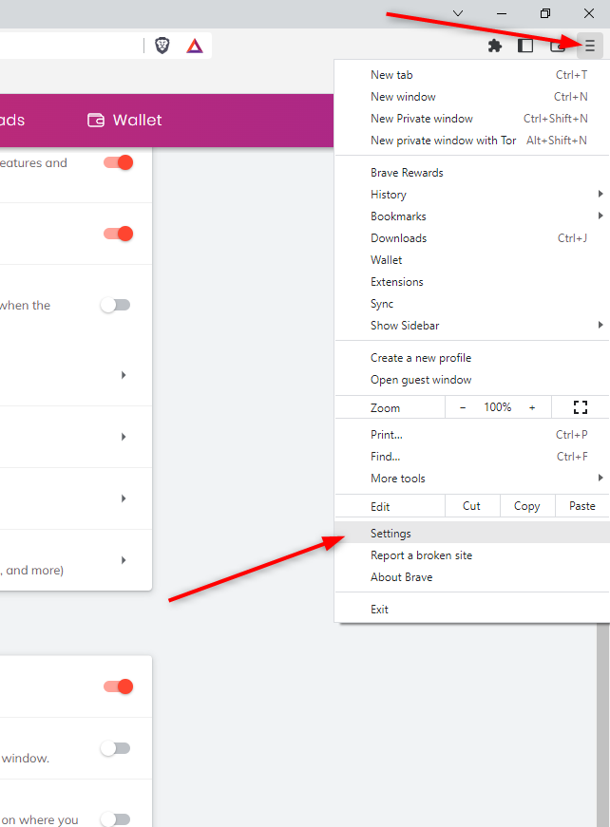The width and height of the screenshot is (610, 827).
Task: Open Extensions menu entry
Action: coord(471,282)
